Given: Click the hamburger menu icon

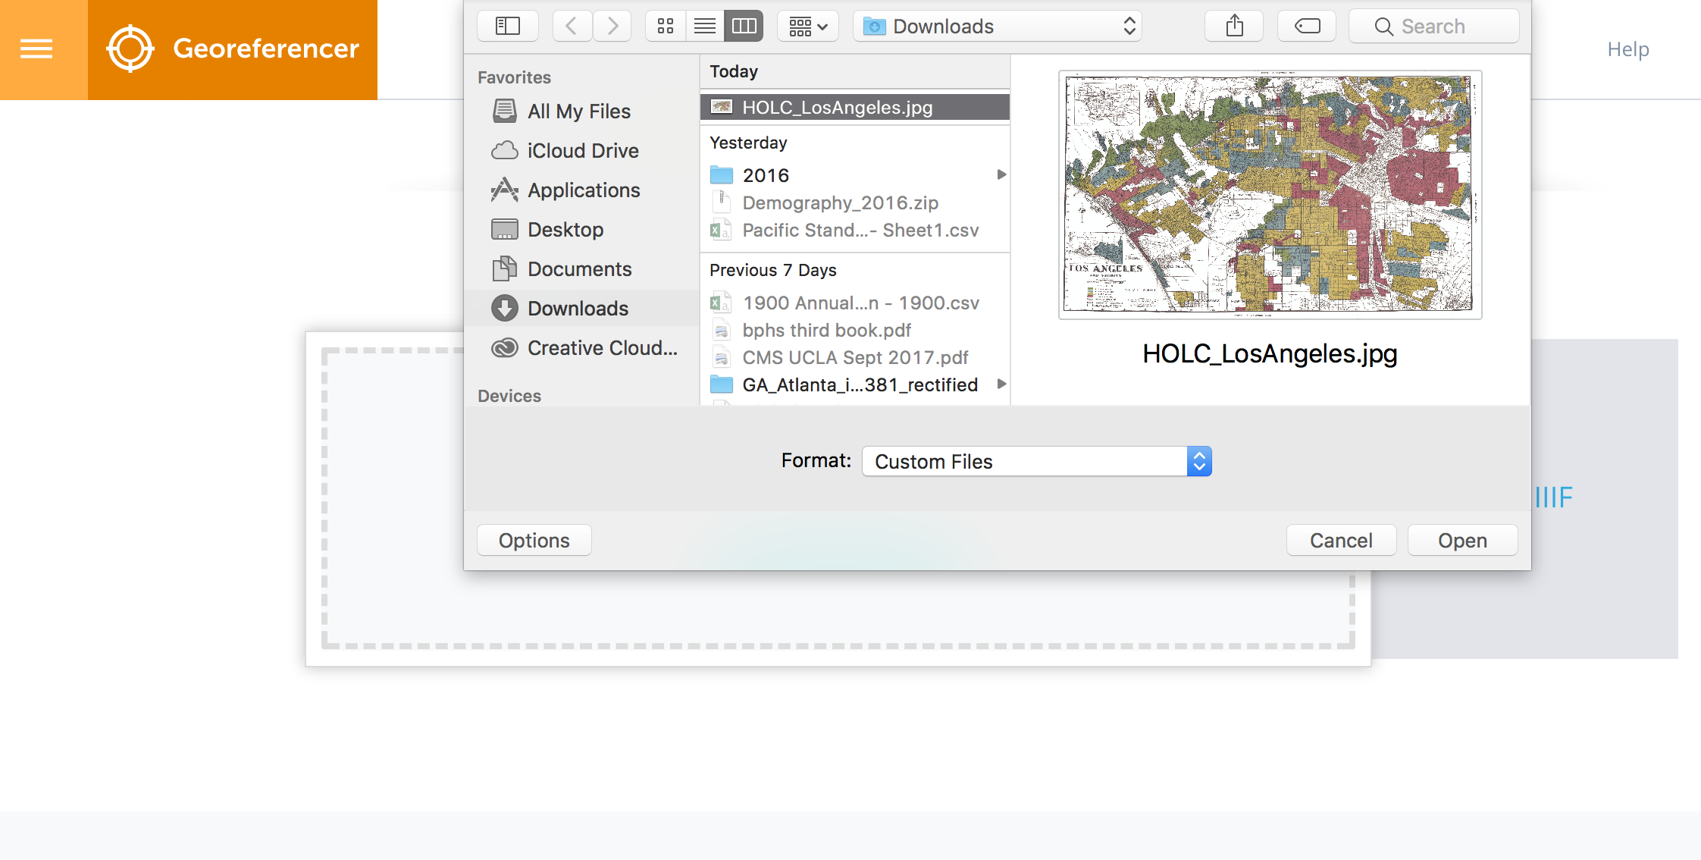Looking at the screenshot, I should (36, 49).
